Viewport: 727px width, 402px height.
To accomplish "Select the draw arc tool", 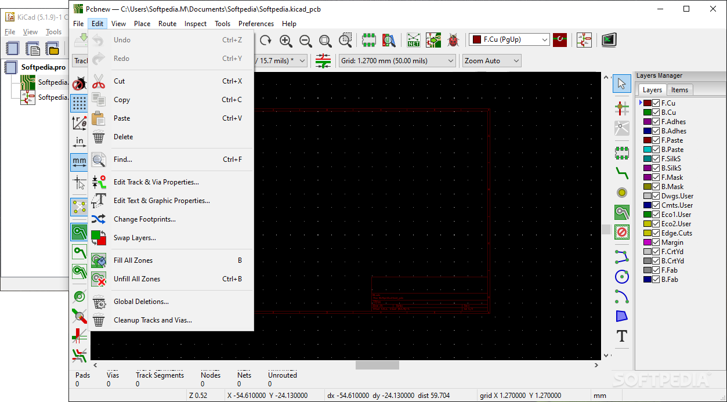I will point(622,296).
